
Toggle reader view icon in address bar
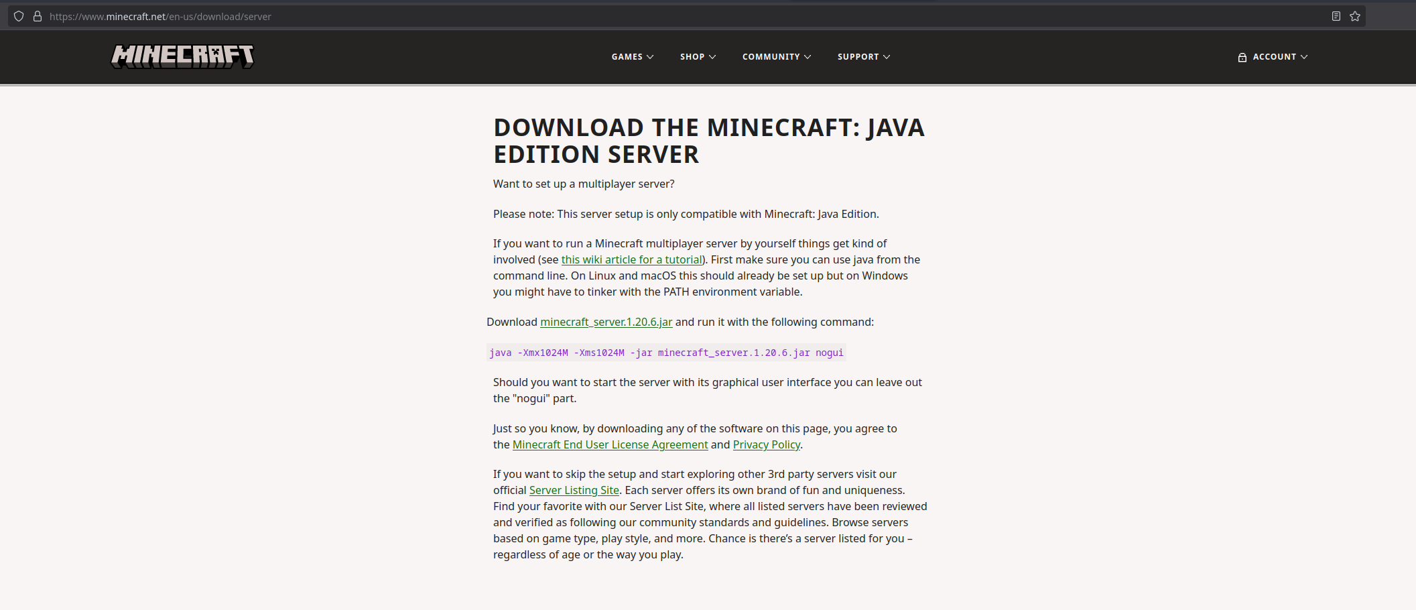pyautogui.click(x=1336, y=16)
